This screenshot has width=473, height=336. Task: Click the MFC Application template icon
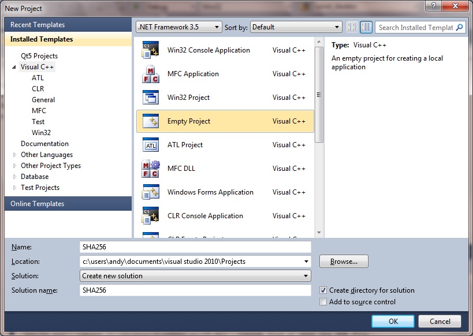tap(150, 74)
